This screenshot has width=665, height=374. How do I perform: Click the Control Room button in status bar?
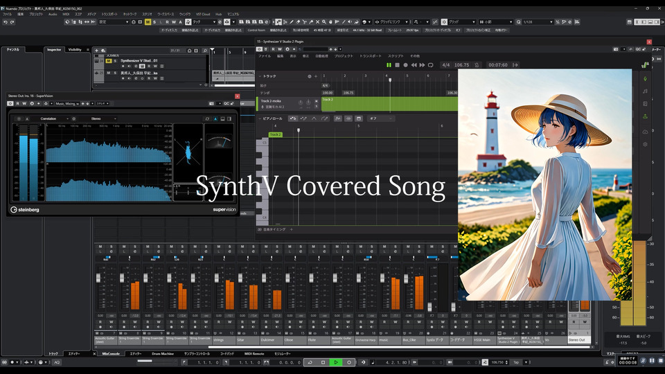pyautogui.click(x=256, y=30)
